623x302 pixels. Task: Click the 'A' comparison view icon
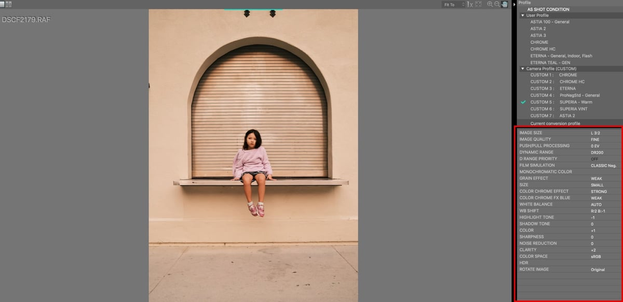[x=10, y=4]
